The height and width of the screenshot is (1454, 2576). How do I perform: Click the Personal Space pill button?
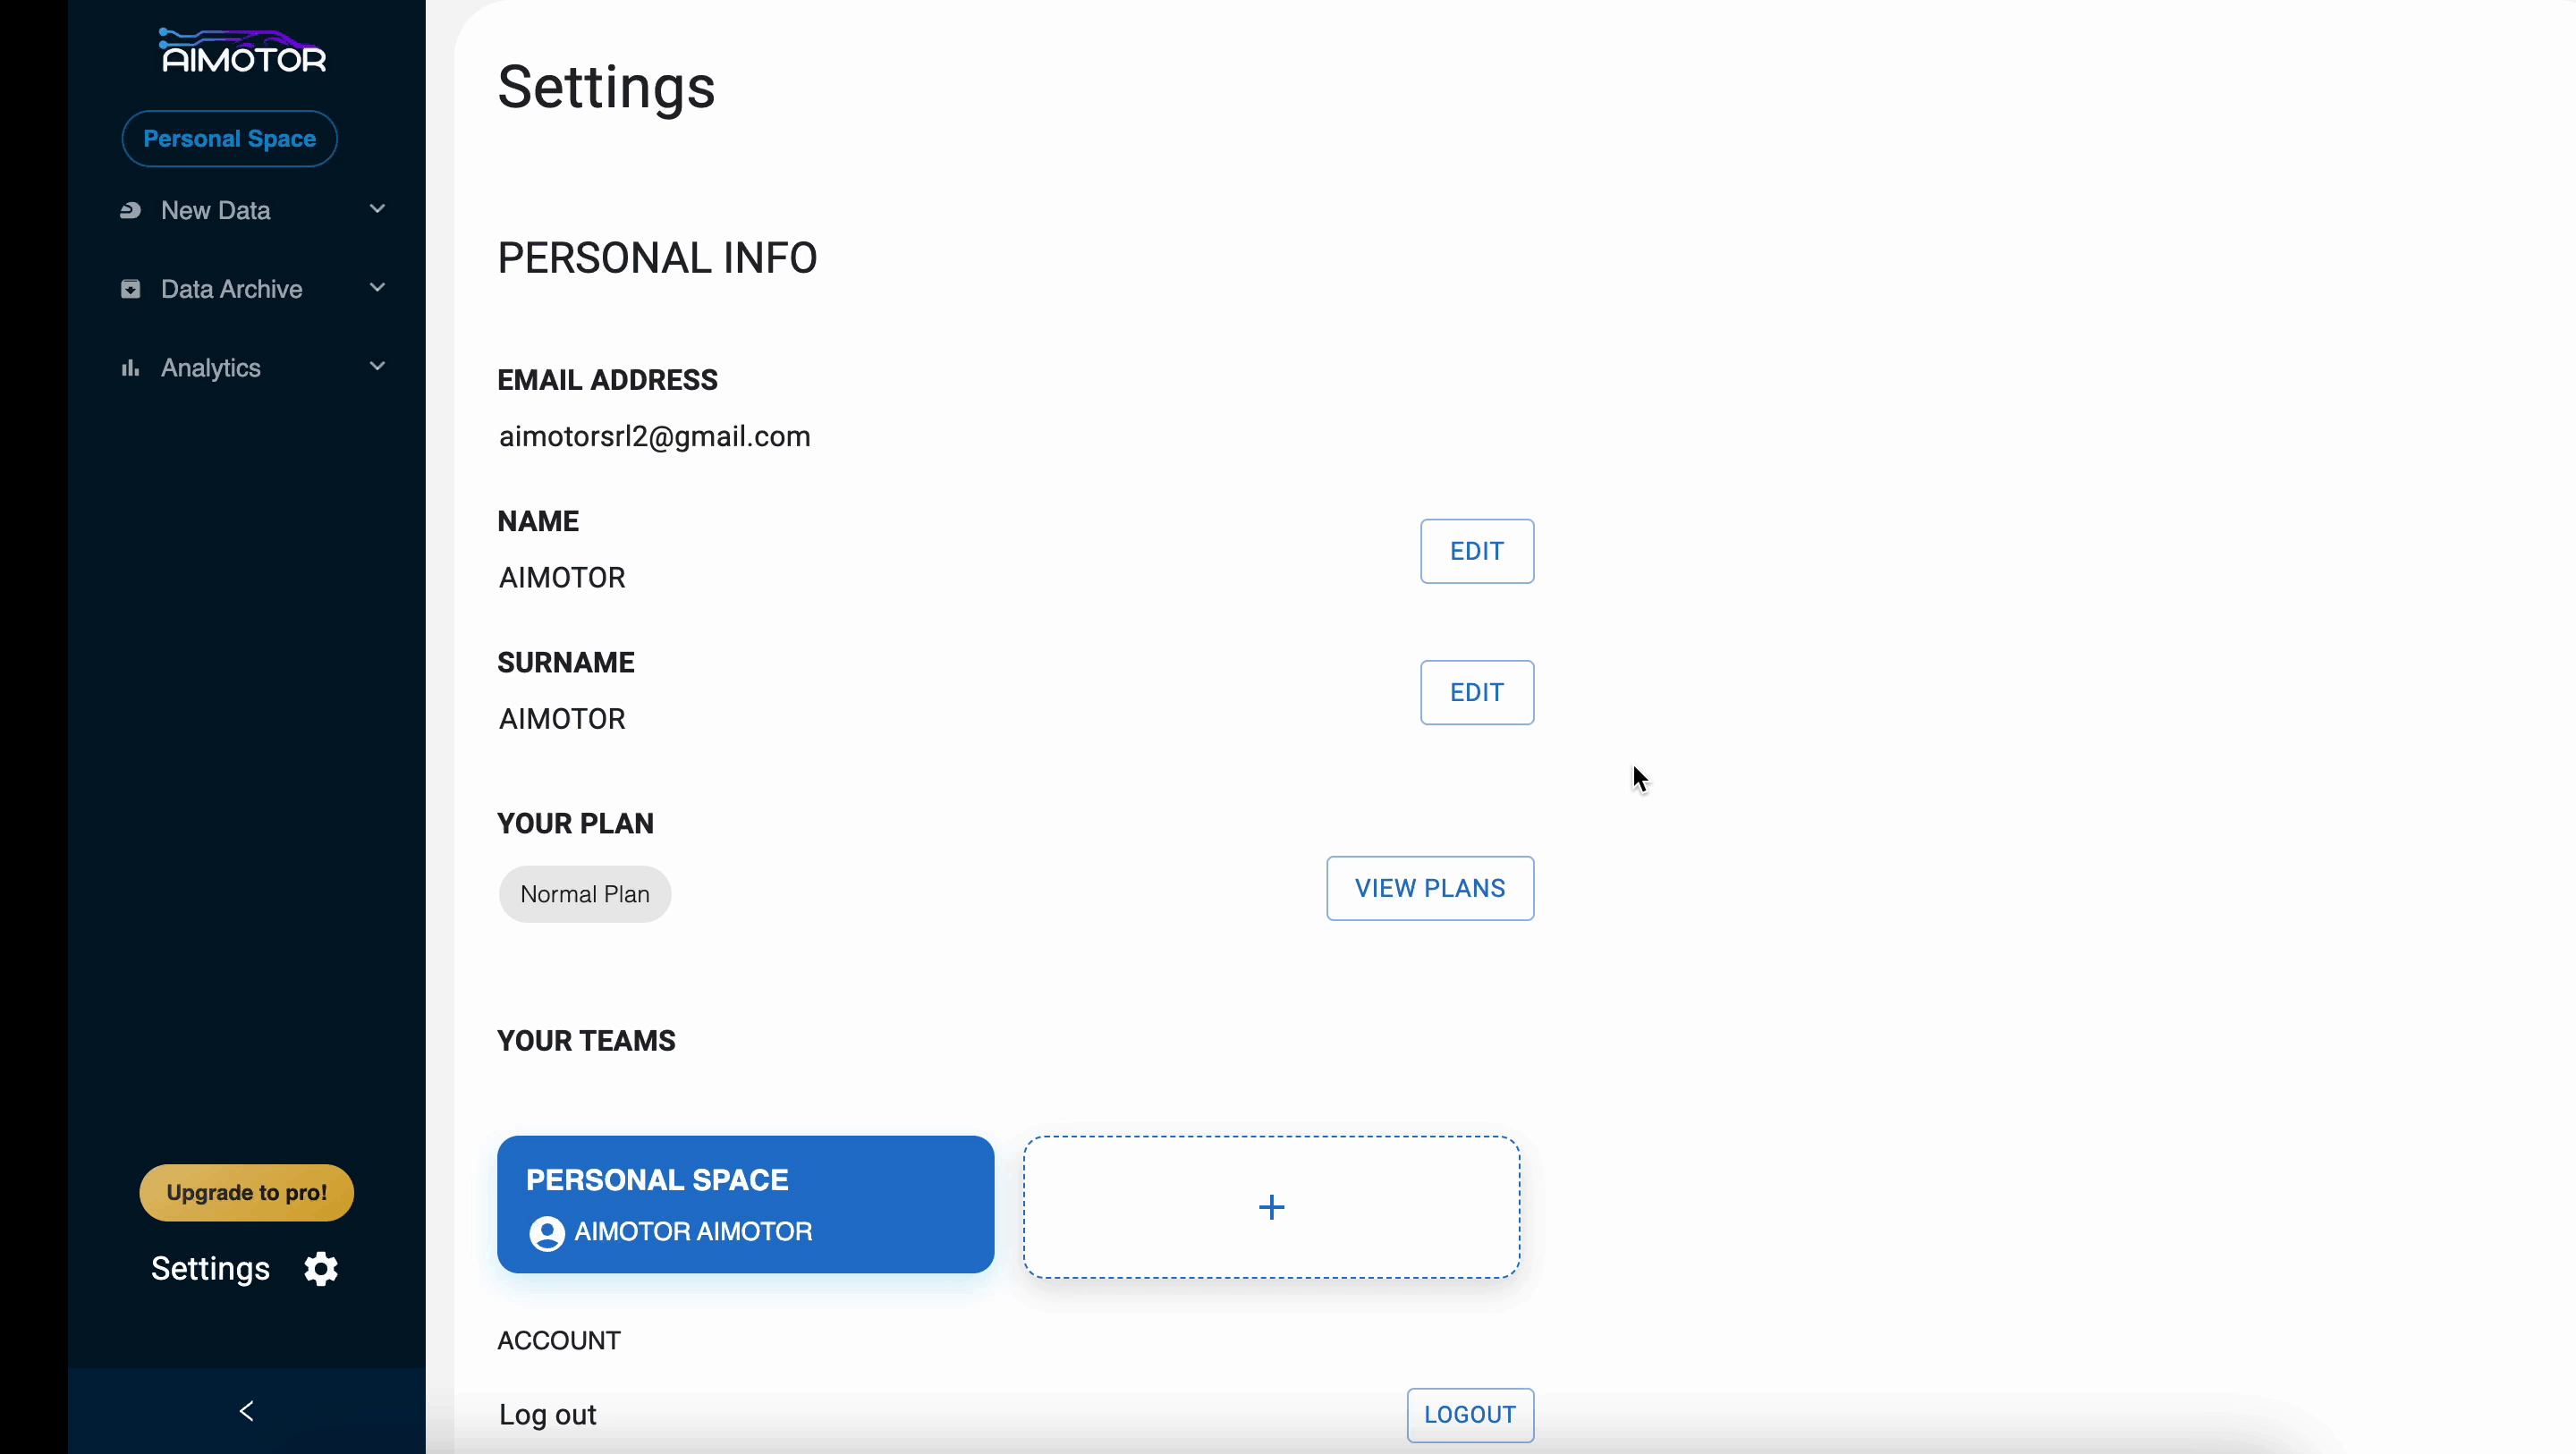point(229,139)
